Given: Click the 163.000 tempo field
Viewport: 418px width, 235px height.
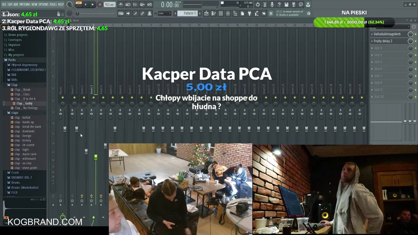Looking at the screenshot, I should click(x=109, y=5).
